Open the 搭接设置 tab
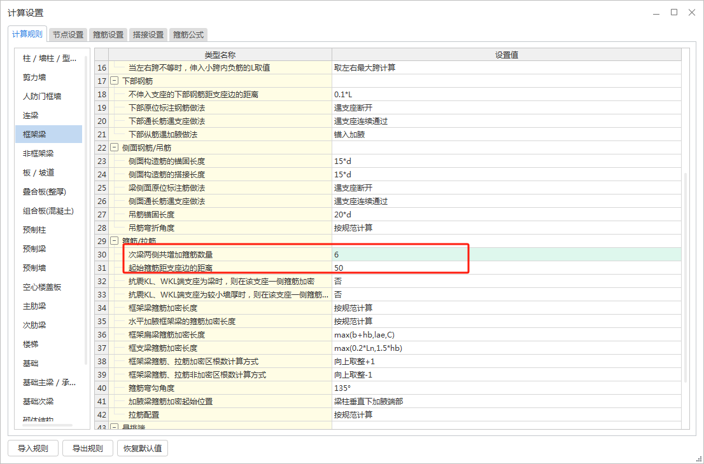 (148, 34)
